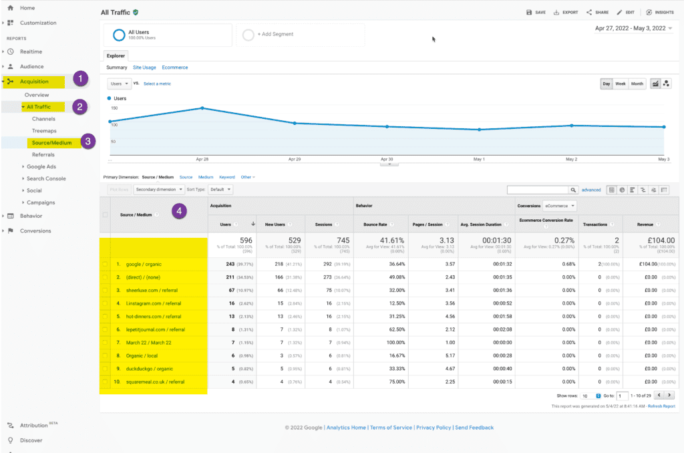Tick the checkbox for google / organic row
Viewport: 684px width, 453px height.
(x=104, y=265)
